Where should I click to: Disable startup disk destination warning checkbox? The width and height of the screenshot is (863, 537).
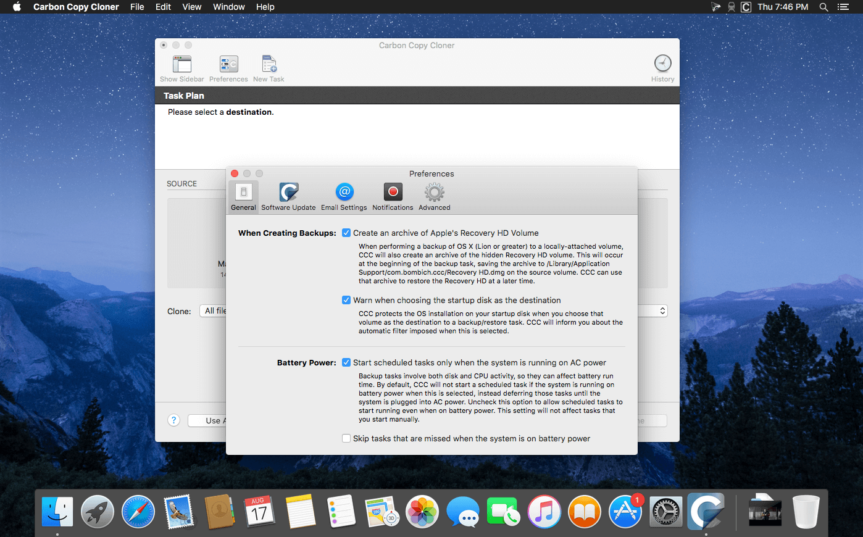pyautogui.click(x=346, y=300)
